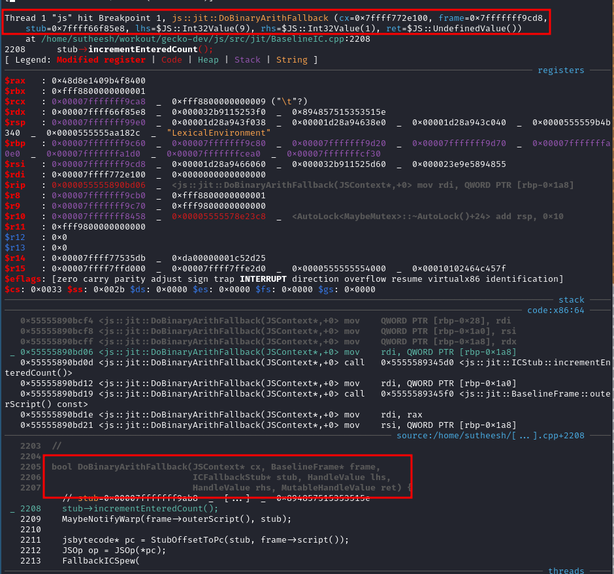Click the threads section label
This screenshot has height=574, width=614.
(566, 570)
